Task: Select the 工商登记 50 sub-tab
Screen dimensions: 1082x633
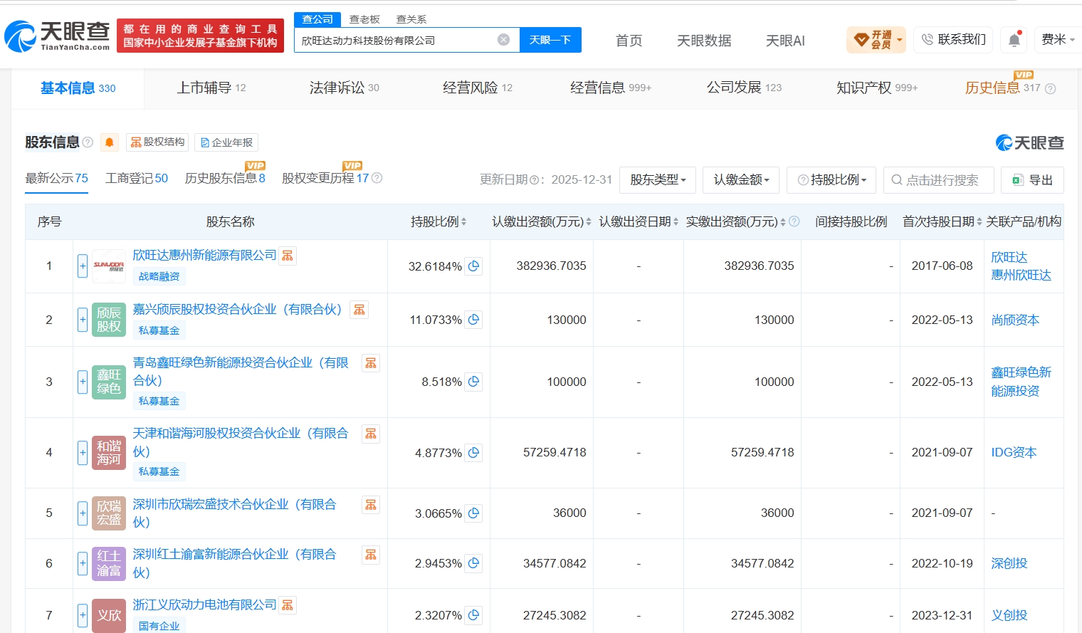Action: [x=137, y=178]
